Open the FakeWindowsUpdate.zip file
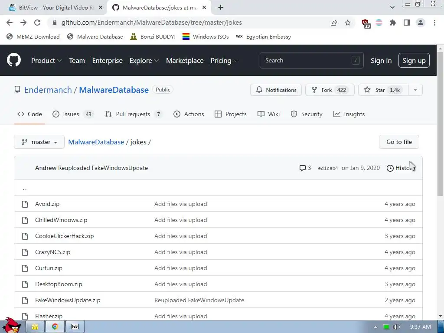This screenshot has width=444, height=333. click(68, 300)
